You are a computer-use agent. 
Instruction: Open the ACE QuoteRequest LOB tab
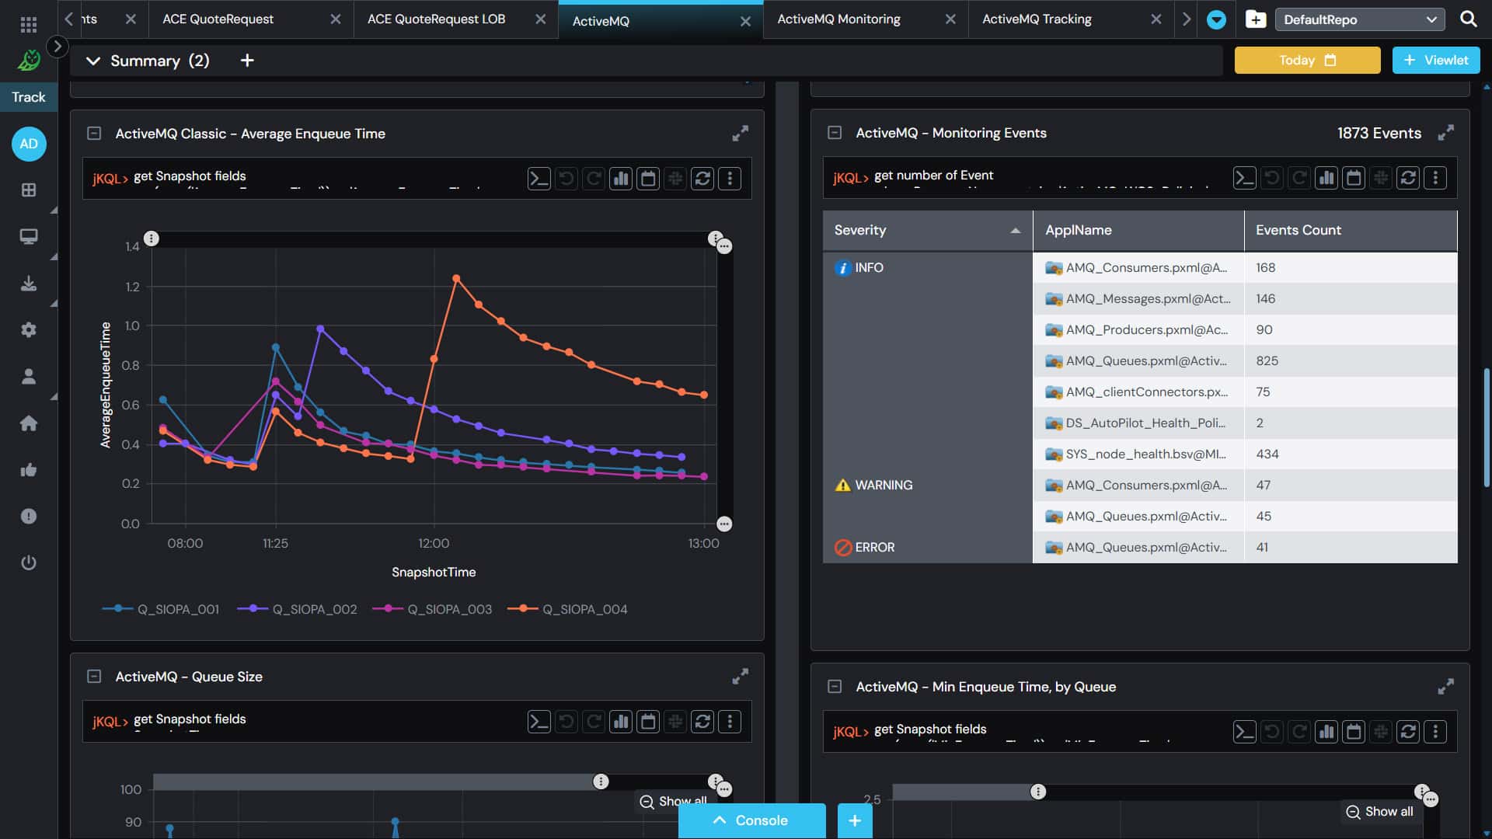pos(437,19)
